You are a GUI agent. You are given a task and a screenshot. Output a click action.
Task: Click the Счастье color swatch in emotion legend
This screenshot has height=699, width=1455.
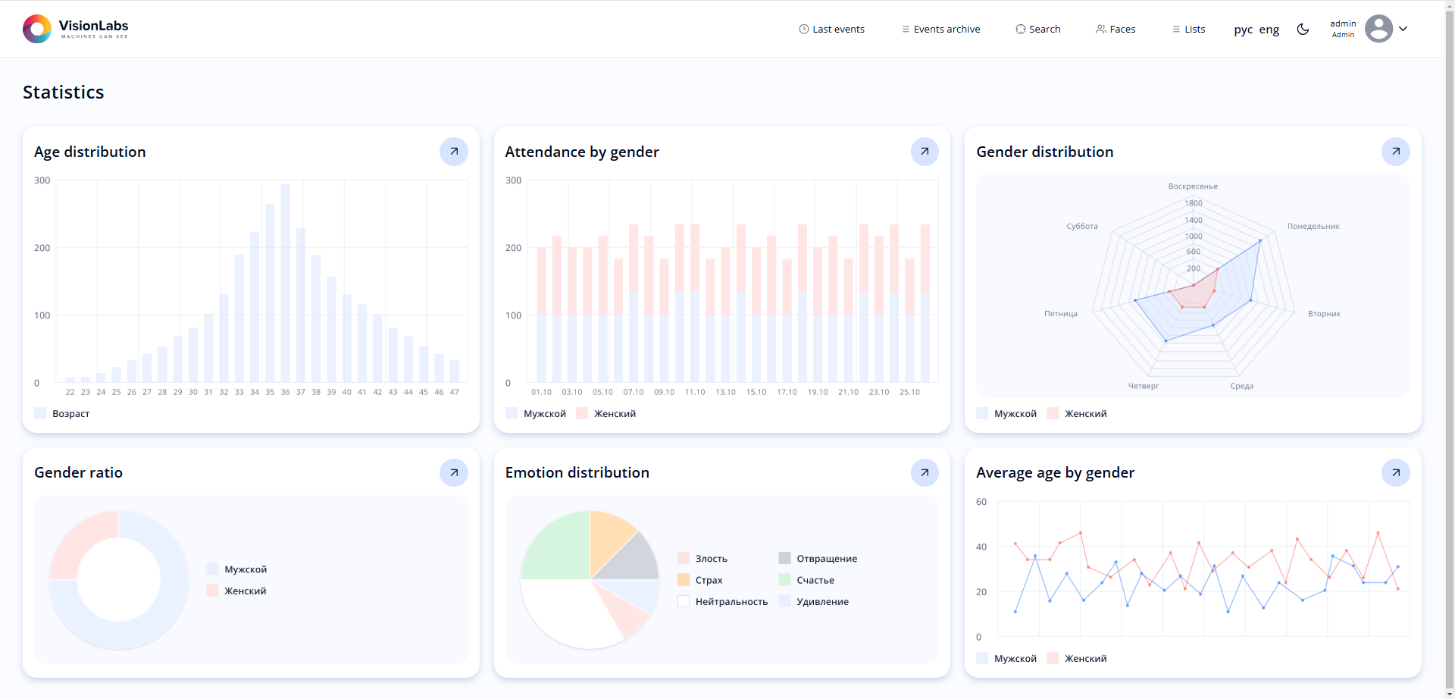point(784,580)
